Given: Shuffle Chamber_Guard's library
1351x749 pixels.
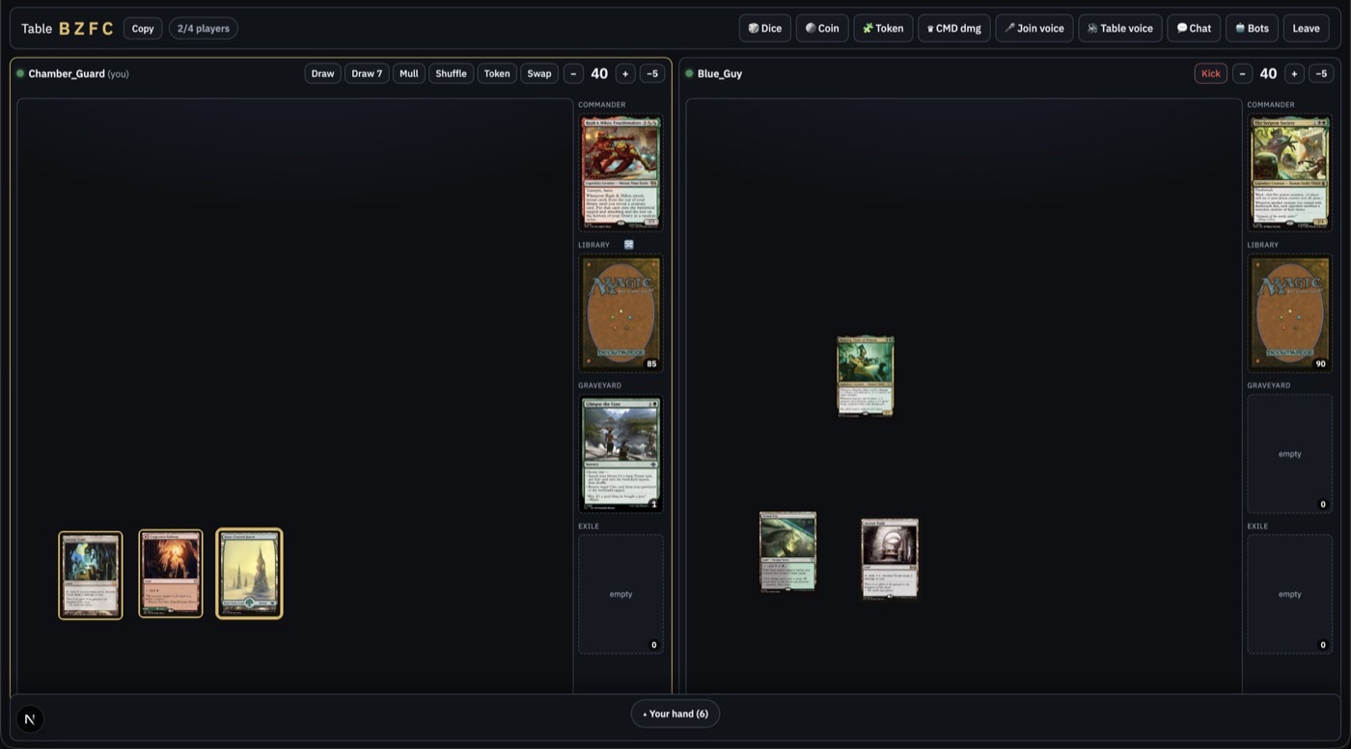Looking at the screenshot, I should tap(451, 73).
